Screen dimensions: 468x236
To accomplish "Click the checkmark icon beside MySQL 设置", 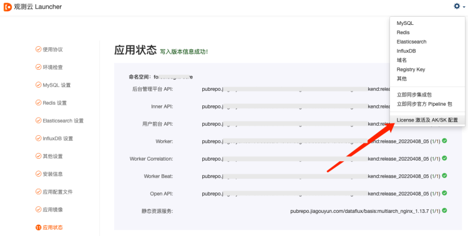I will pyautogui.click(x=38, y=85).
